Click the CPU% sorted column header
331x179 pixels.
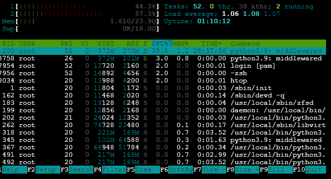point(162,44)
